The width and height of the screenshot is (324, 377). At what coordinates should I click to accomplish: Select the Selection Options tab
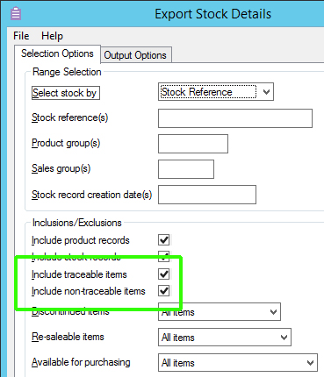[x=57, y=53]
